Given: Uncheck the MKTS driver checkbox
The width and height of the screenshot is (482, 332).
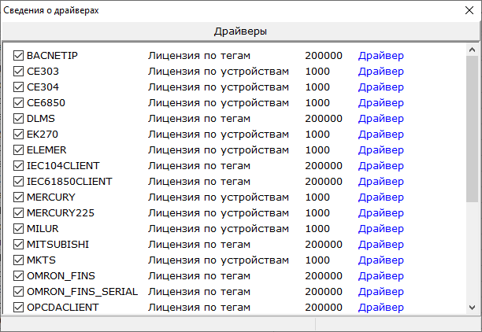Looking at the screenshot, I should coord(18,260).
